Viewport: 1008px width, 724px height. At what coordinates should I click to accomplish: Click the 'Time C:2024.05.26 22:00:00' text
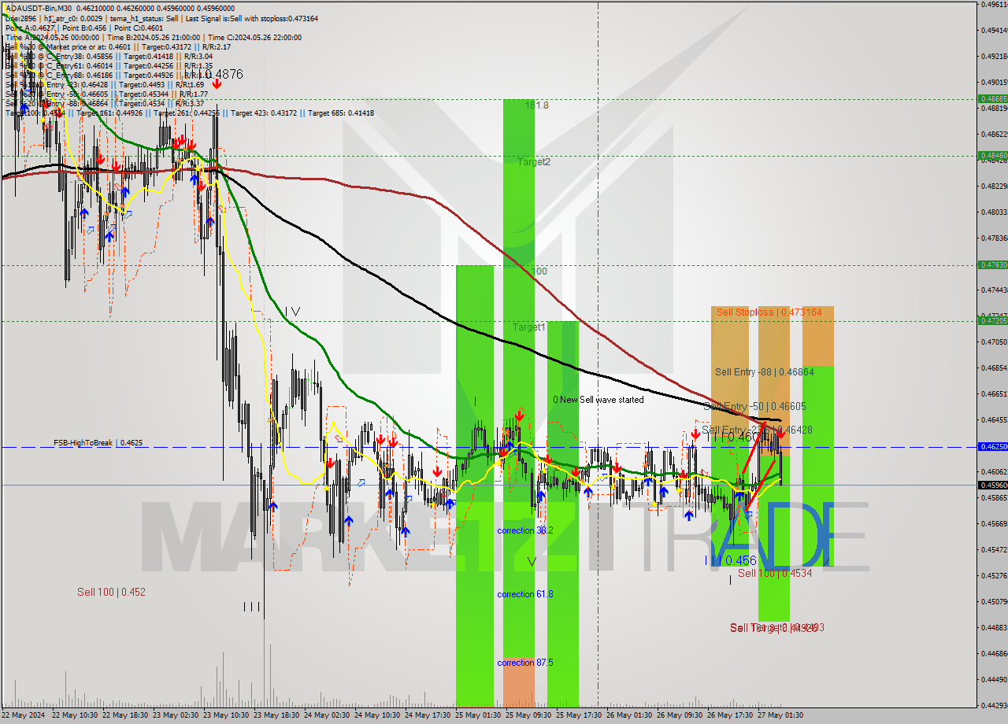[x=255, y=37]
